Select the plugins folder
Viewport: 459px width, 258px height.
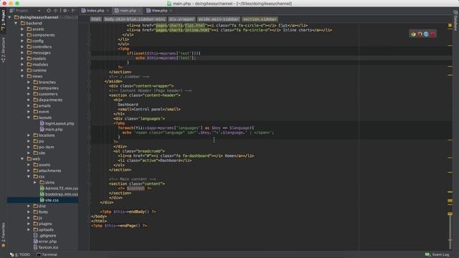[45, 224]
